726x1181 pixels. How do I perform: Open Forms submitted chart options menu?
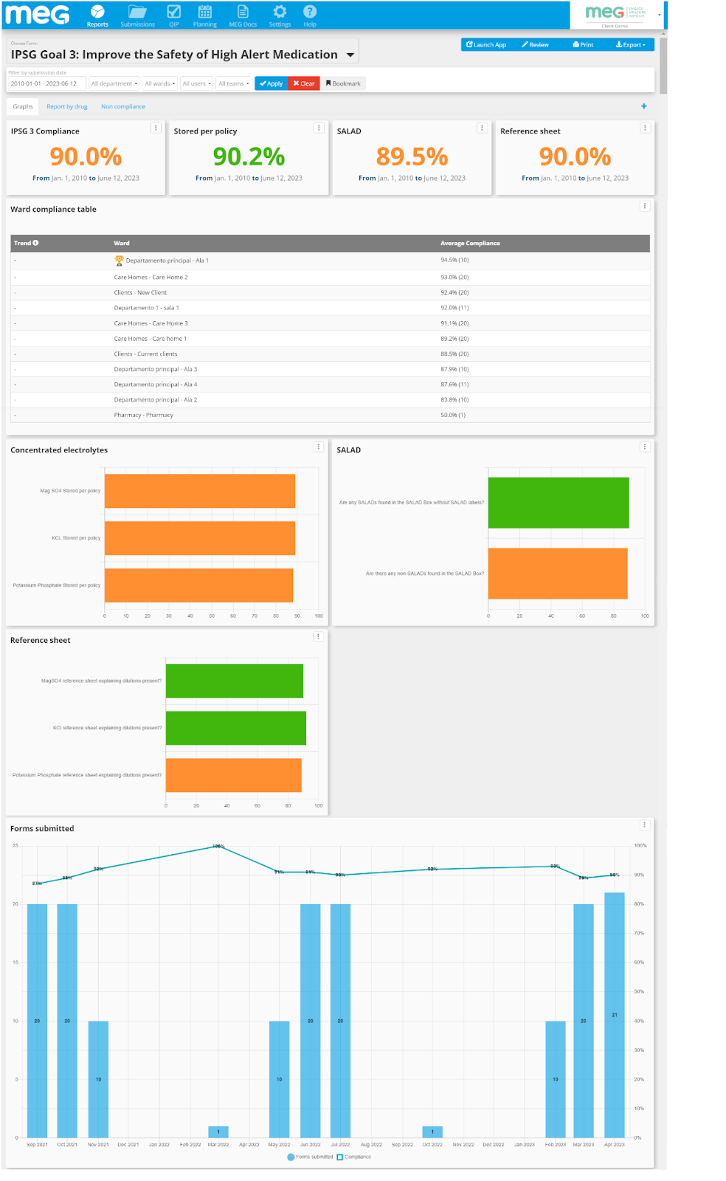[645, 825]
